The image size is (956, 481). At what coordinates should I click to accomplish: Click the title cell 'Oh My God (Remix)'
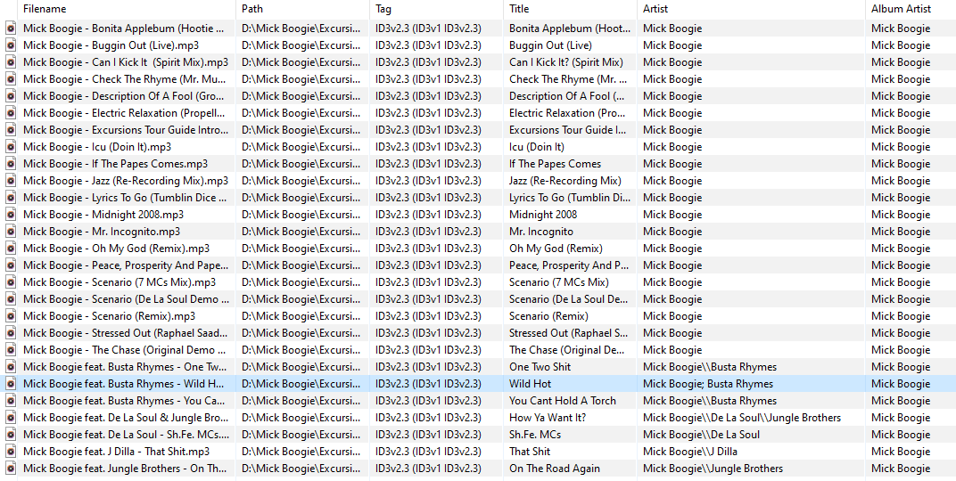pos(556,249)
